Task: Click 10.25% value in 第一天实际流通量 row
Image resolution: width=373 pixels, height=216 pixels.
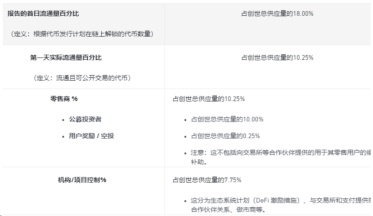Action: pyautogui.click(x=277, y=57)
